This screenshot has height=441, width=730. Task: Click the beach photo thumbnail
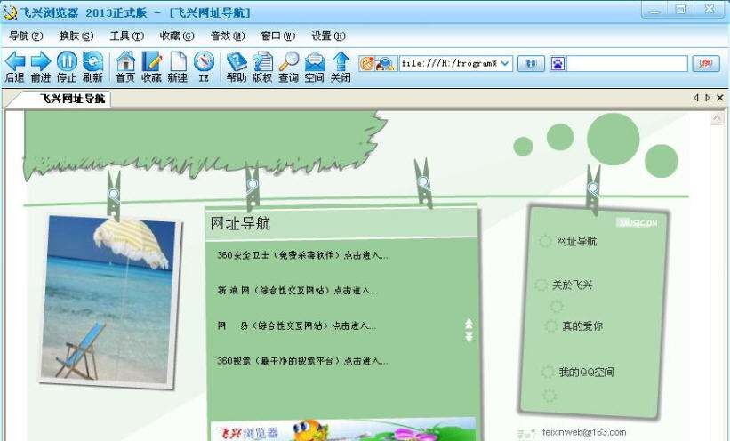pos(110,301)
